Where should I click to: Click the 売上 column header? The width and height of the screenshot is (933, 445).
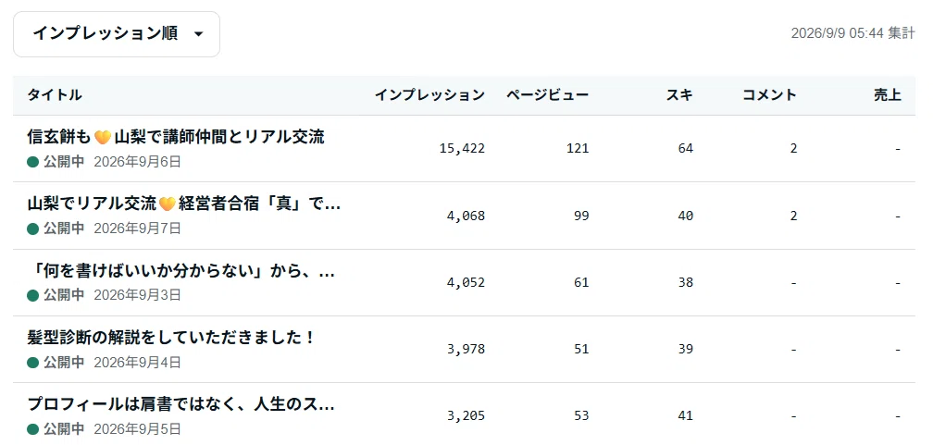(887, 95)
